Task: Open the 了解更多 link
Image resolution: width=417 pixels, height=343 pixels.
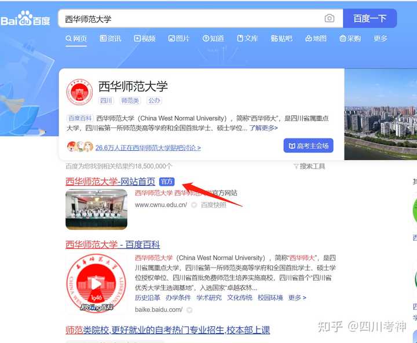Action: [x=264, y=128]
